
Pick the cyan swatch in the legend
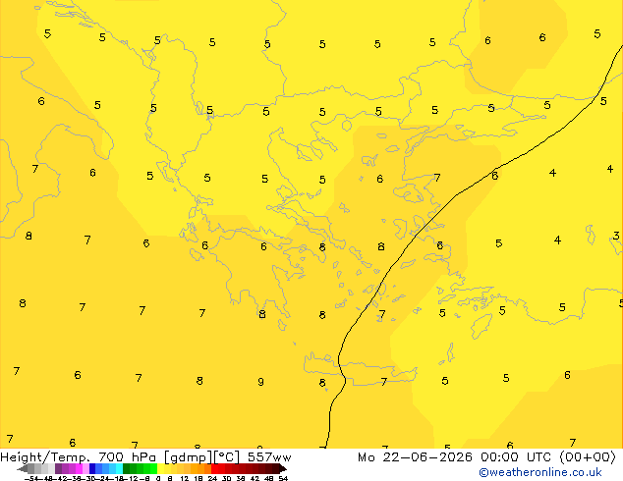tap(120, 469)
